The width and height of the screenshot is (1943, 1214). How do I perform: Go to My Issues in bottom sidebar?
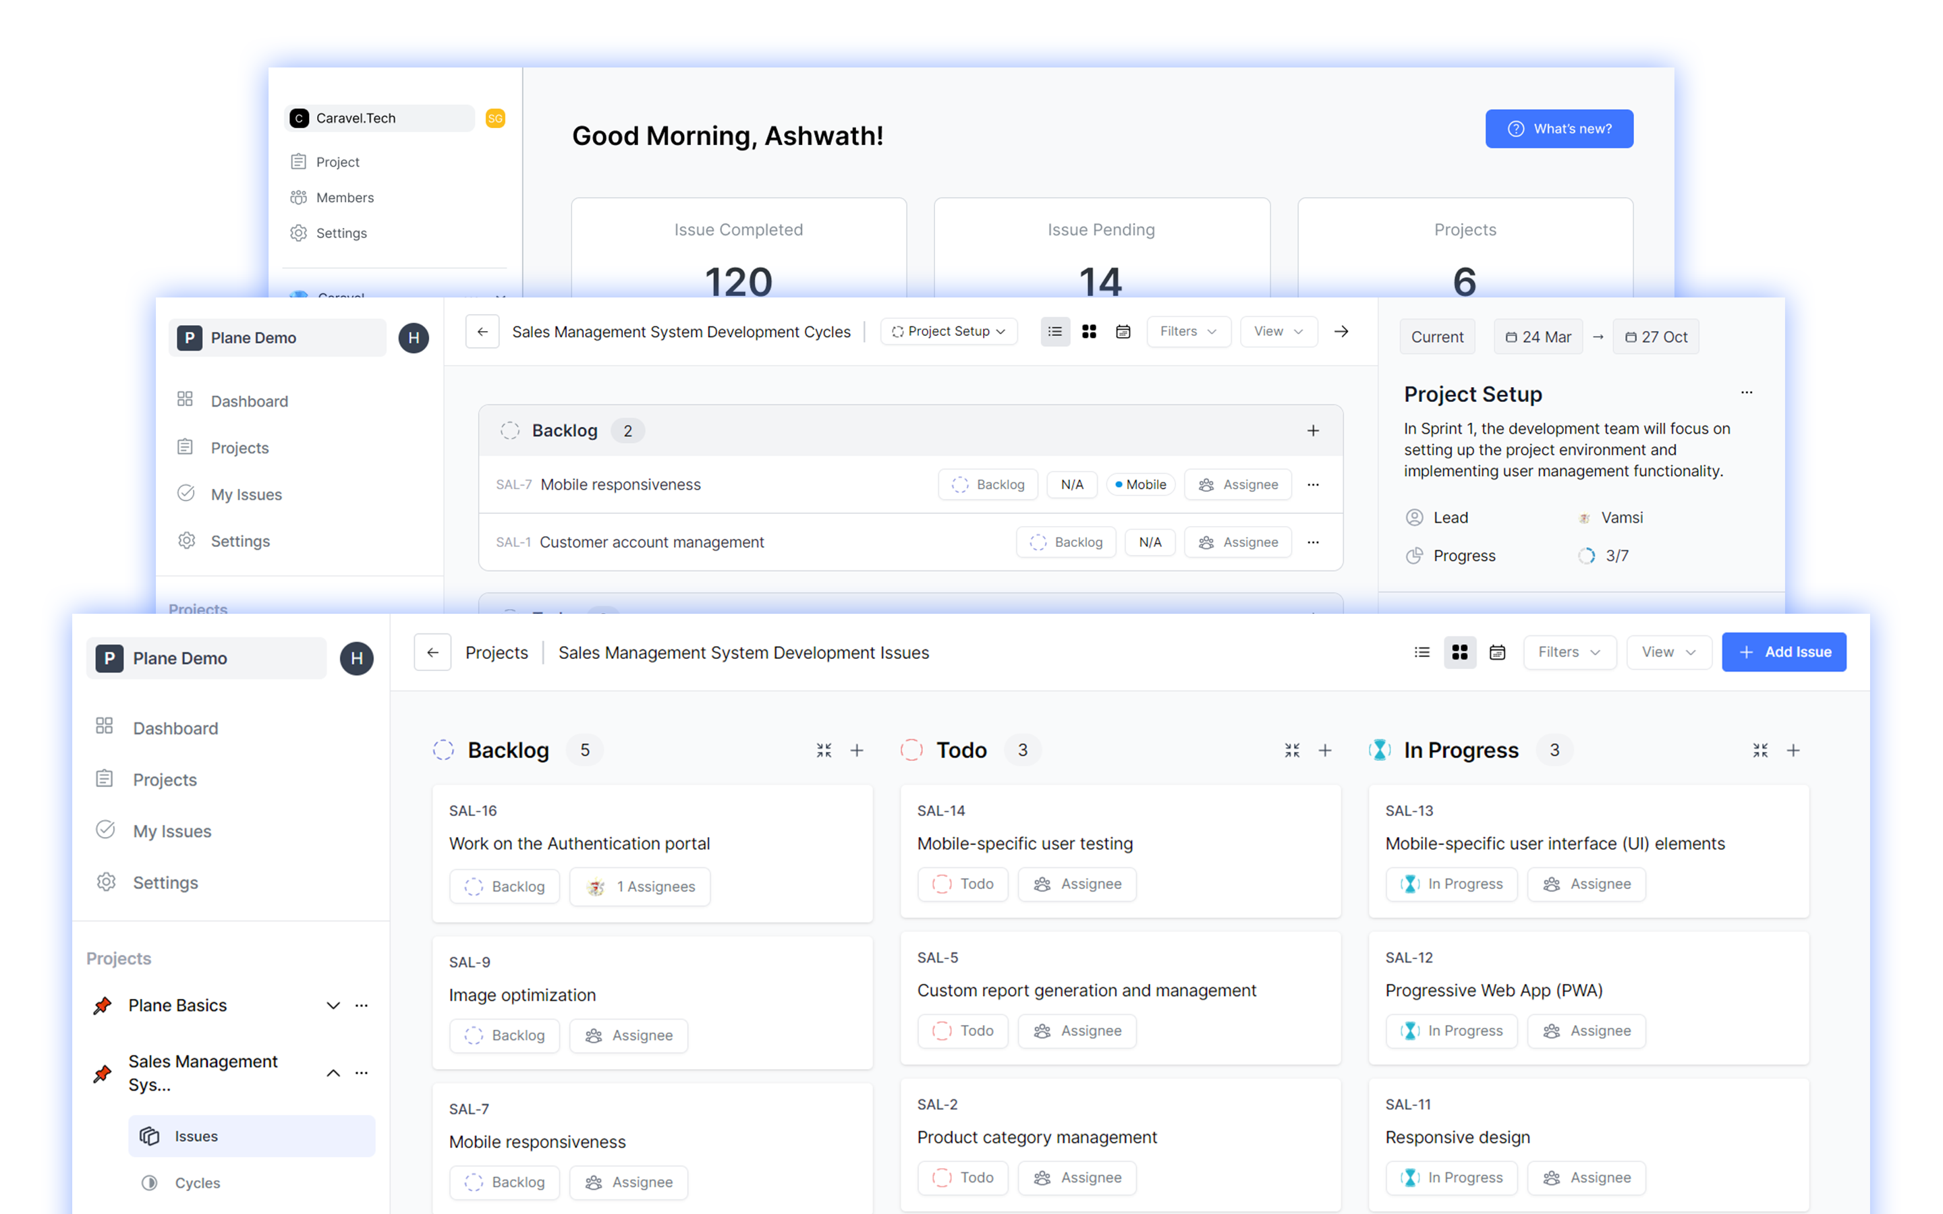click(172, 831)
